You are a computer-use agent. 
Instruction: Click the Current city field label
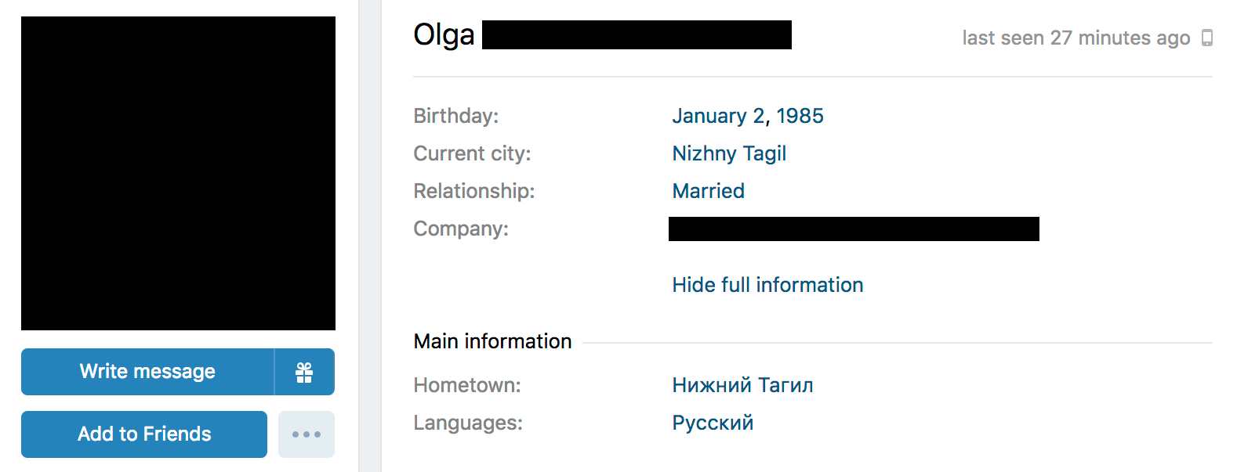[x=472, y=153]
